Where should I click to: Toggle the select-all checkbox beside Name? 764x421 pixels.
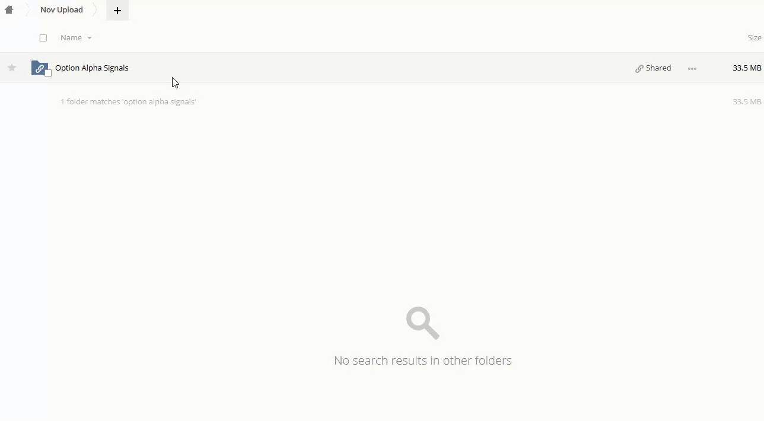click(x=43, y=38)
